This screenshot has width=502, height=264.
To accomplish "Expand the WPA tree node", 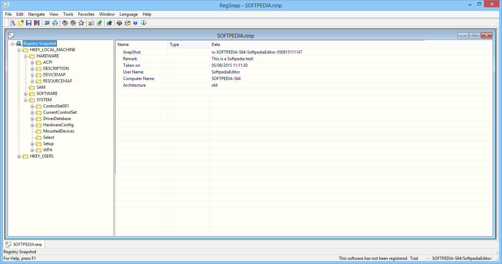I will pyautogui.click(x=32, y=150).
